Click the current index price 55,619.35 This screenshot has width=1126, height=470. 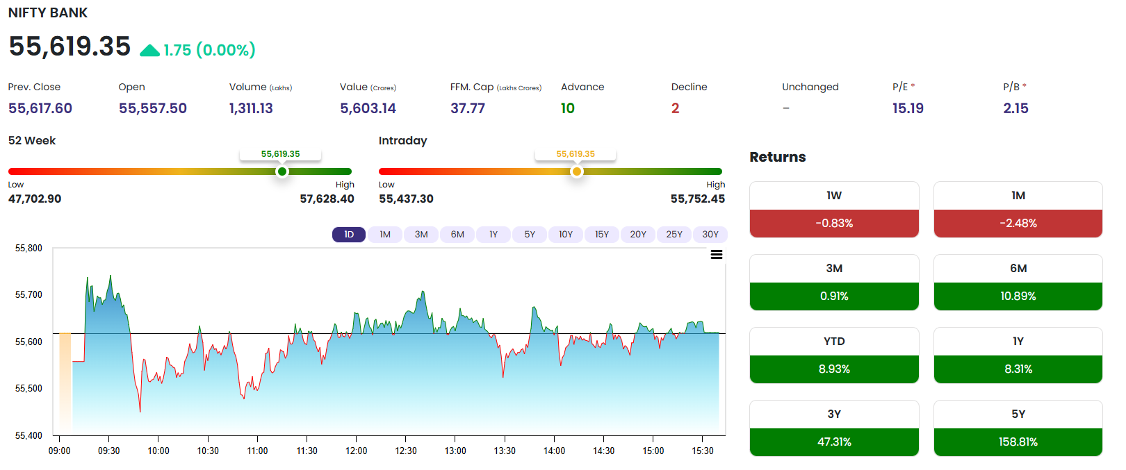[x=70, y=47]
